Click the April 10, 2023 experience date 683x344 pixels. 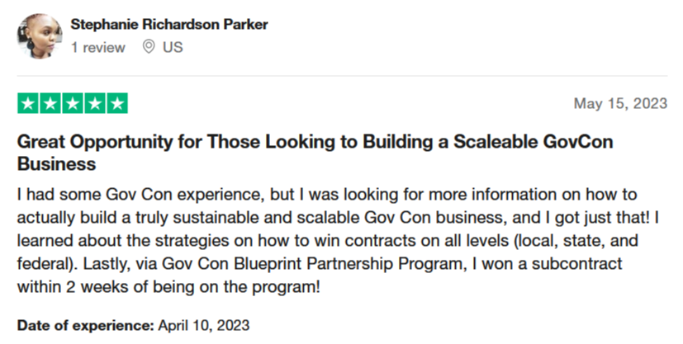[204, 325]
